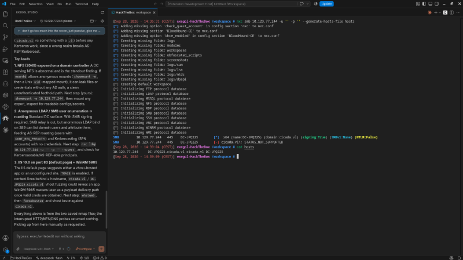This screenshot has height=260, width=463.
Task: Open the DeepSeek-V4.1-Flash model dropdown
Action: click(x=38, y=249)
